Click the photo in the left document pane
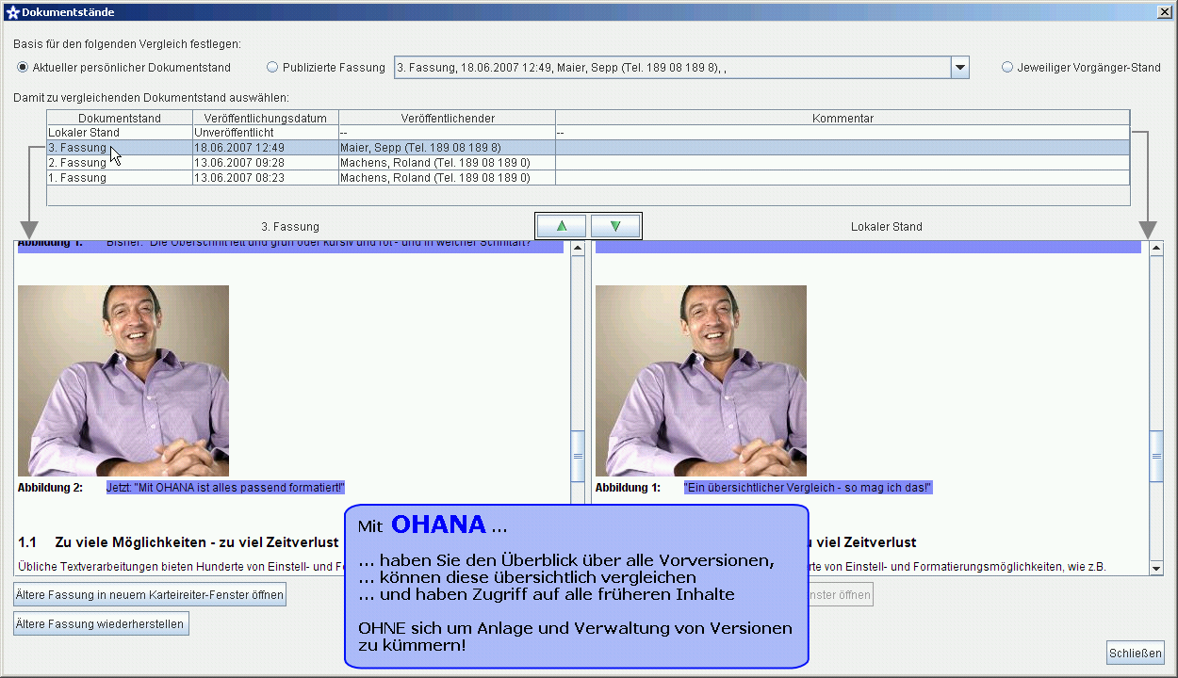The image size is (1178, 678). tap(123, 380)
